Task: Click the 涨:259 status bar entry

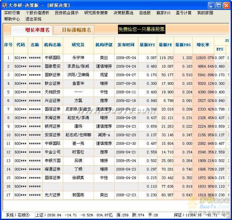Action: click(x=122, y=215)
